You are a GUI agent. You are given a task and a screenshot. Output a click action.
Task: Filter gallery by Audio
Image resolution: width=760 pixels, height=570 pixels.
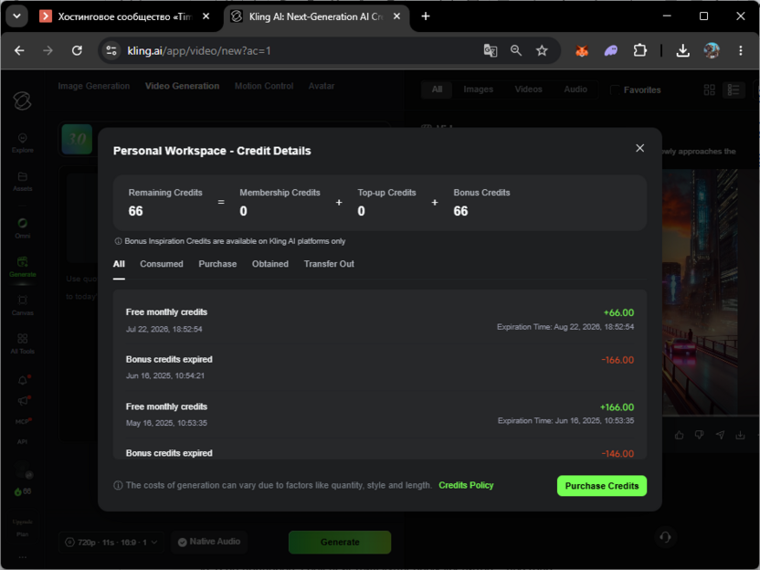click(x=575, y=90)
